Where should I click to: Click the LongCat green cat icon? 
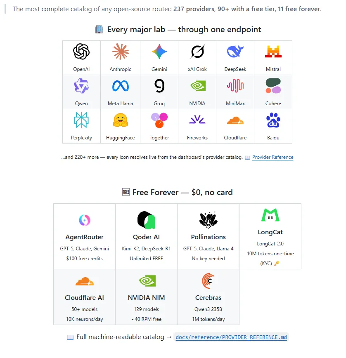(270, 215)
